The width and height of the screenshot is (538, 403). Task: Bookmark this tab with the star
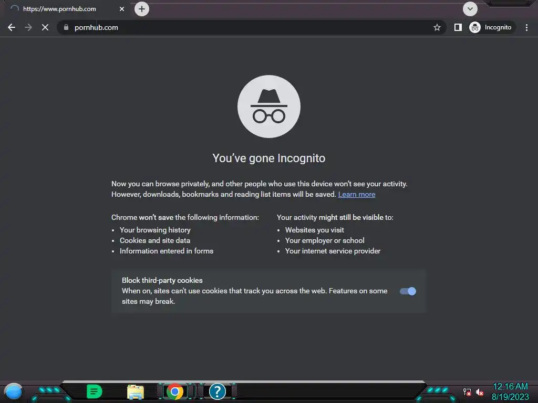[x=437, y=27]
